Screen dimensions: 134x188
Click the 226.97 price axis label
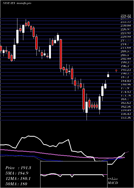tap(125, 29)
